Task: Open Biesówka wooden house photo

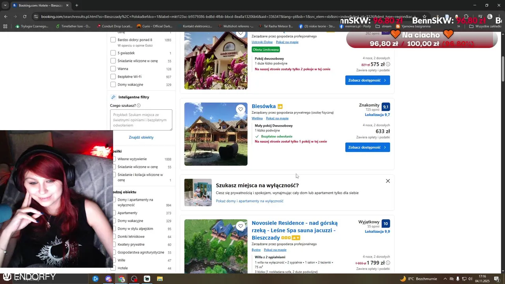Action: 216,134
